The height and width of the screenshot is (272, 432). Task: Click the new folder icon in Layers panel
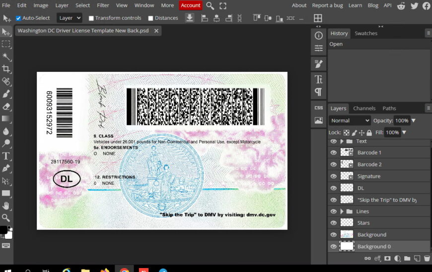tap(407, 258)
